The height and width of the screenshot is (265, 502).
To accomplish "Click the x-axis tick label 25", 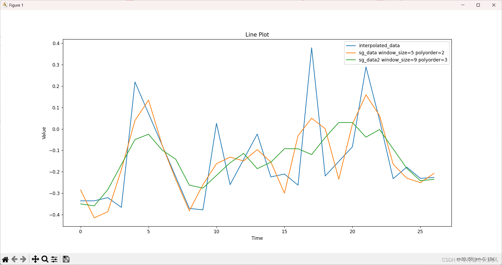I will 420,232.
